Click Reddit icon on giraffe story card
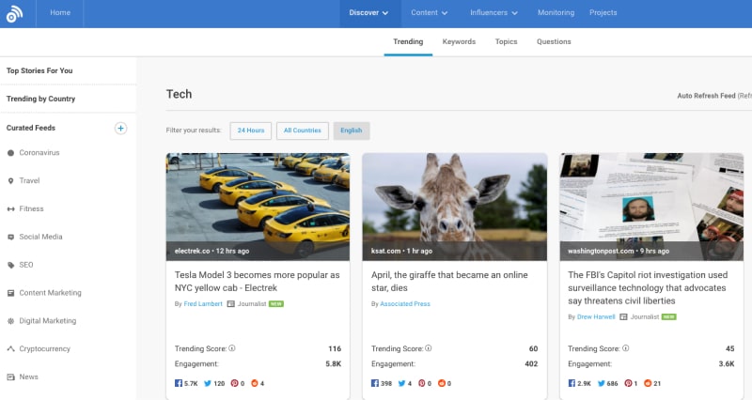 coord(442,383)
